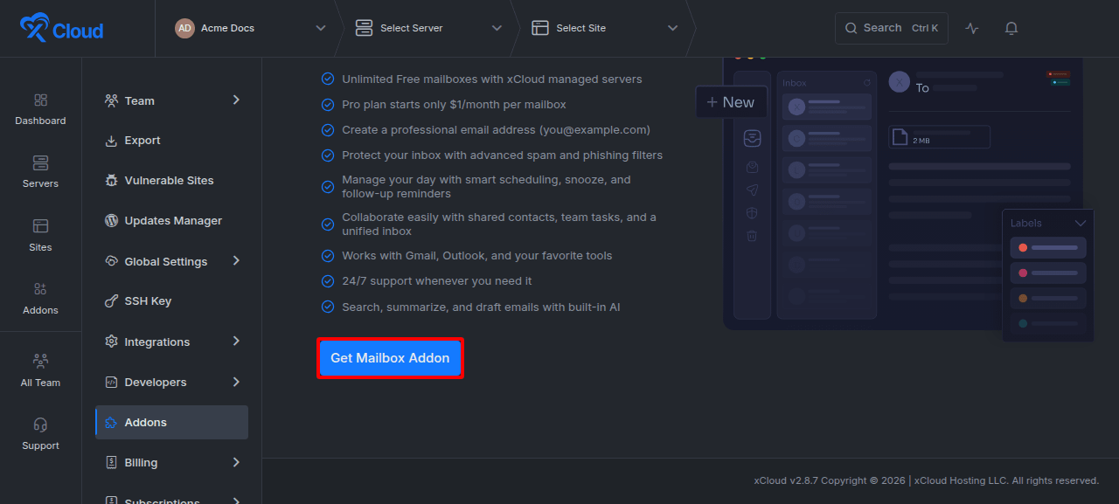1119x504 pixels.
Task: Click the Global Settings icon
Action: pos(111,261)
